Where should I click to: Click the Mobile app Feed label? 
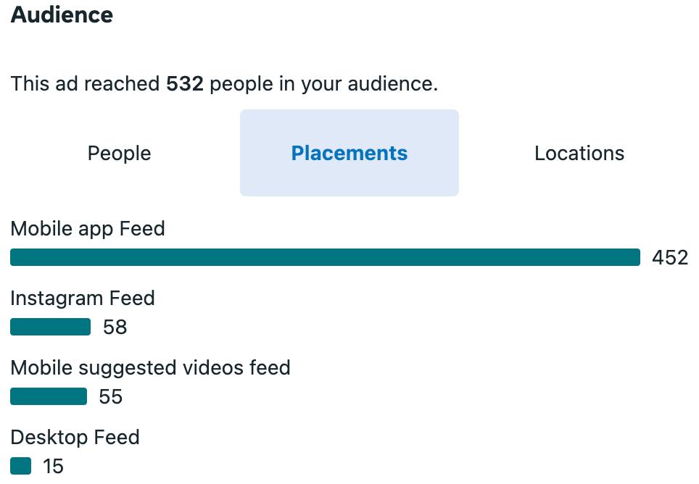88,229
